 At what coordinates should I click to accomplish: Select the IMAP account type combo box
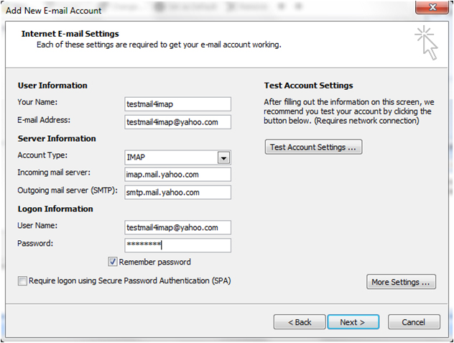click(x=177, y=157)
